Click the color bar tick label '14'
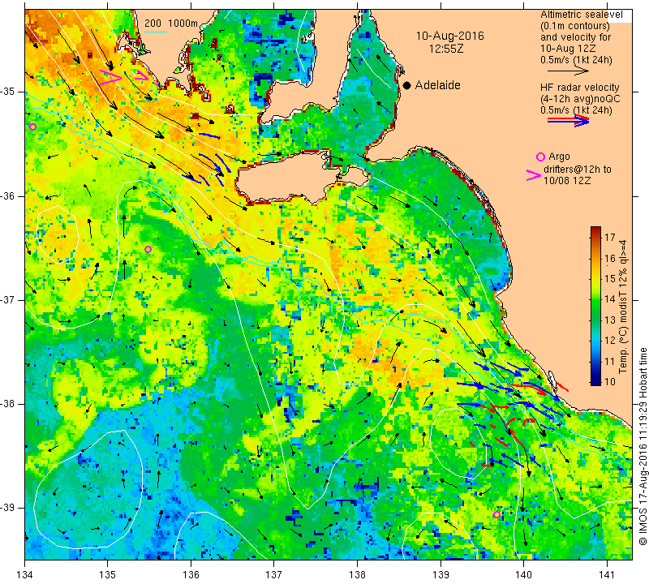The height and width of the screenshot is (584, 649). tap(610, 299)
